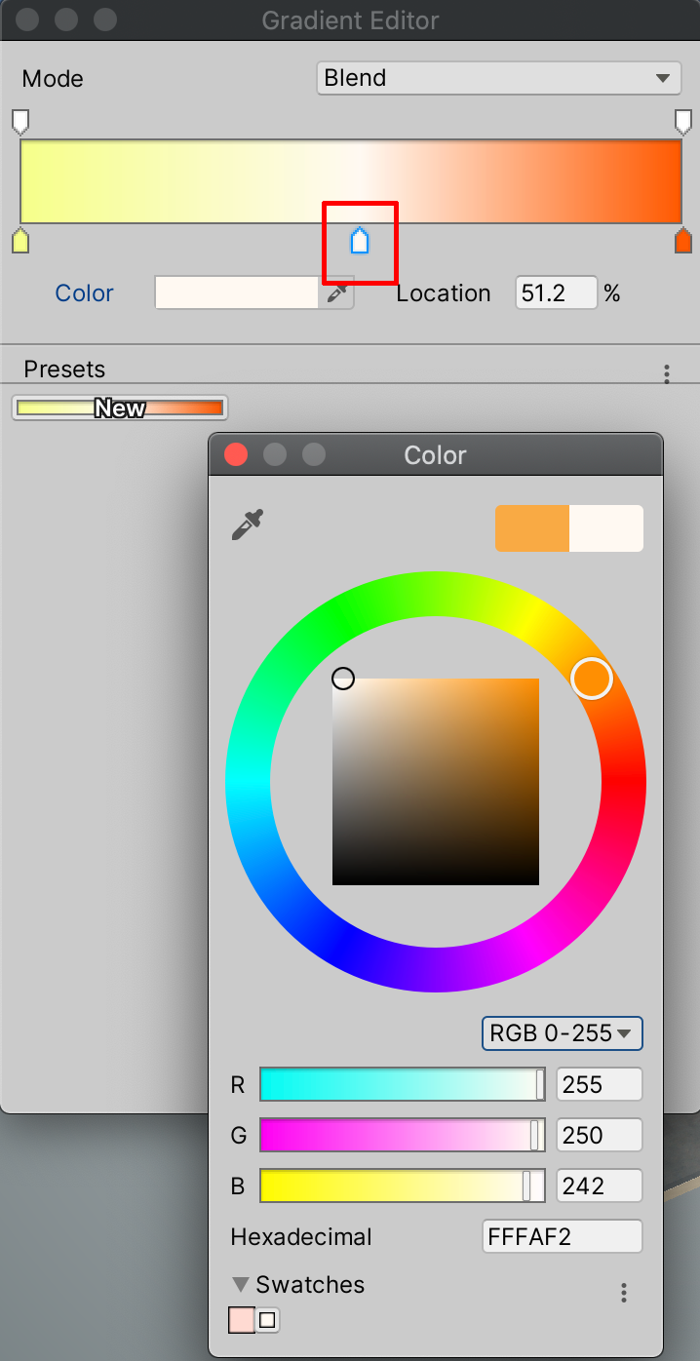Image resolution: width=700 pixels, height=1361 pixels.
Task: Click the New gradient preset
Action: point(120,408)
